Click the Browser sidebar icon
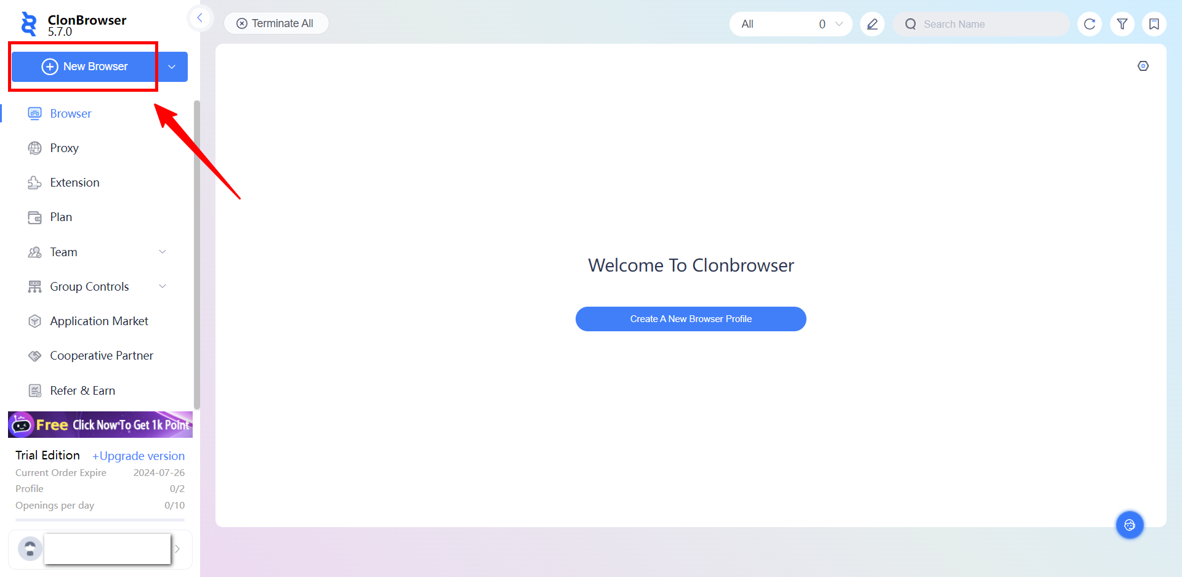 tap(35, 113)
